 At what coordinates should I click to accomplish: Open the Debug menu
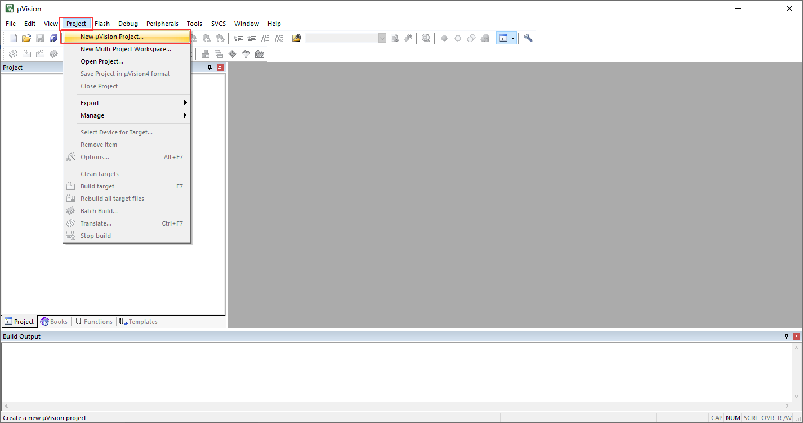(128, 24)
